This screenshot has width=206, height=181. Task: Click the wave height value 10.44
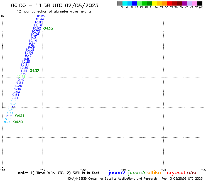coord(40,19)
